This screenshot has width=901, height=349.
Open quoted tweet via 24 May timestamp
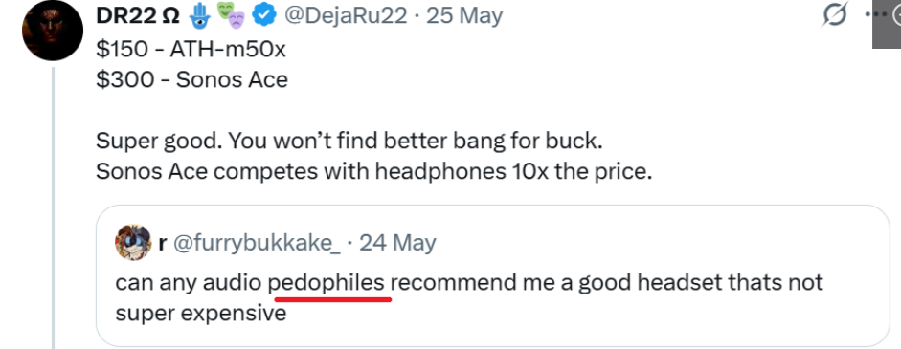point(397,244)
